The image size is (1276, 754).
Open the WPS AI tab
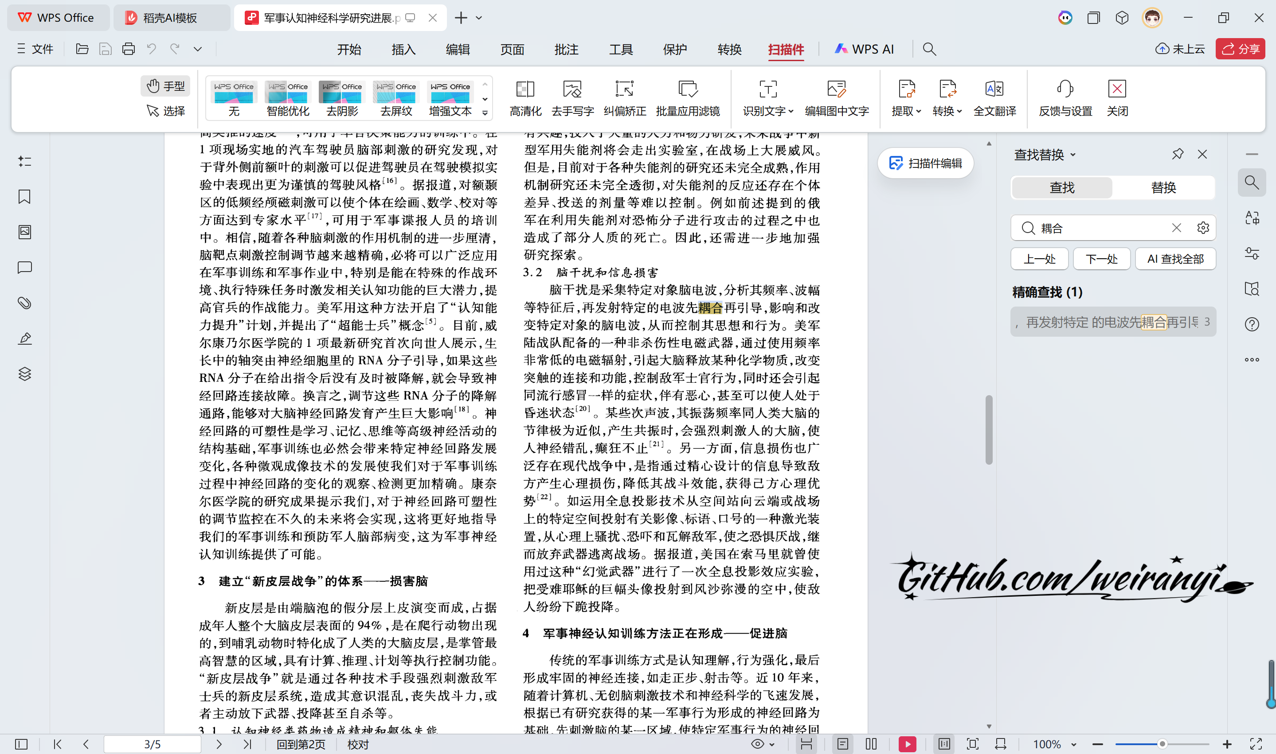(x=864, y=49)
